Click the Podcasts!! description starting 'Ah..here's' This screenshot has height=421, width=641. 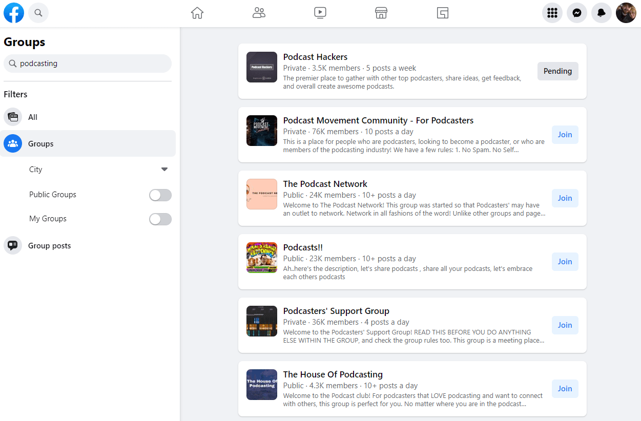[x=408, y=273]
